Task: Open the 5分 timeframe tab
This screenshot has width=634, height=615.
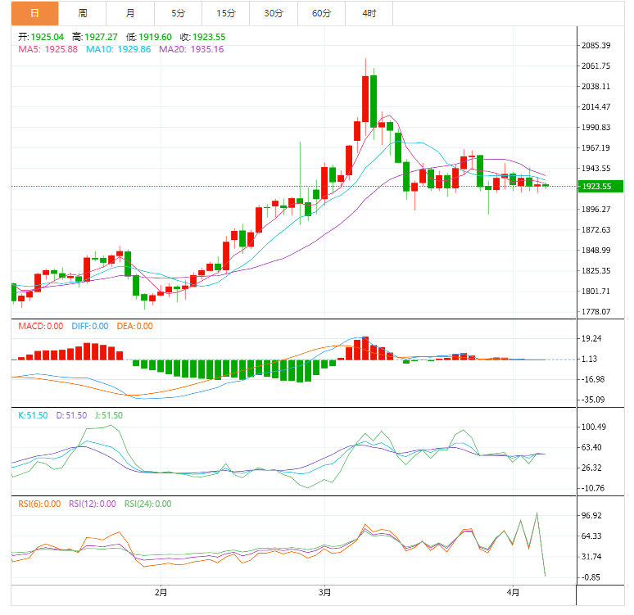Action: tap(178, 13)
